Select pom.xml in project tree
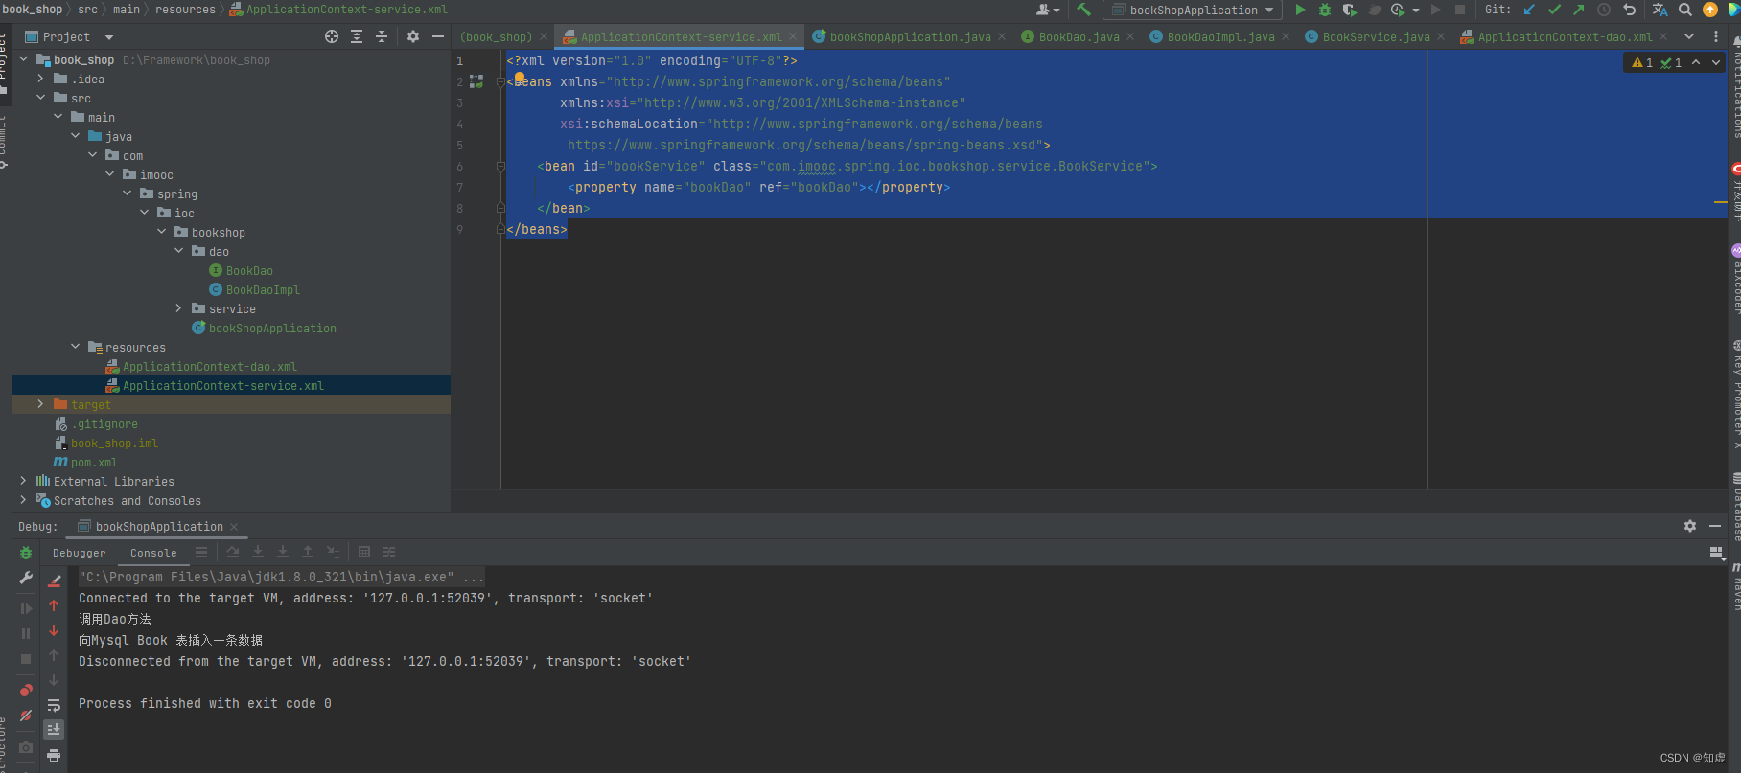Image resolution: width=1741 pixels, height=773 pixels. [x=94, y=462]
